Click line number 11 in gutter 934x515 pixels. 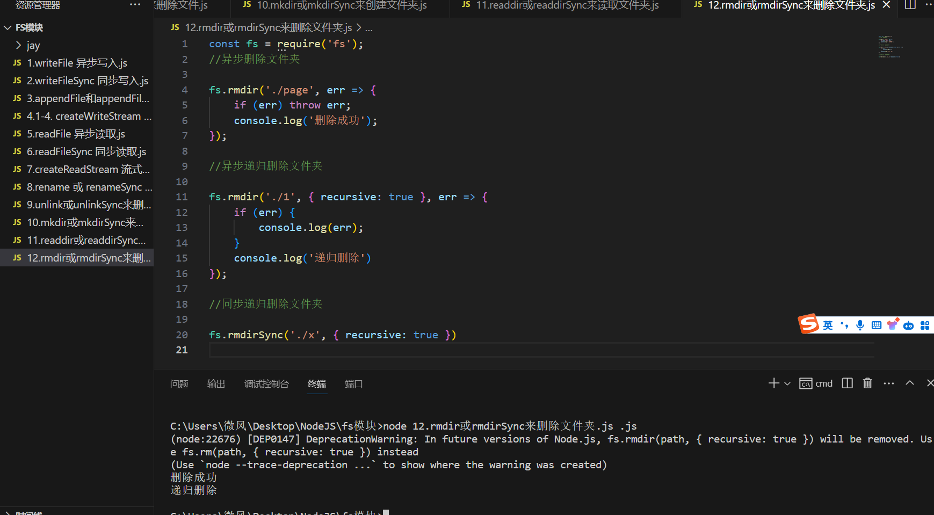click(182, 197)
